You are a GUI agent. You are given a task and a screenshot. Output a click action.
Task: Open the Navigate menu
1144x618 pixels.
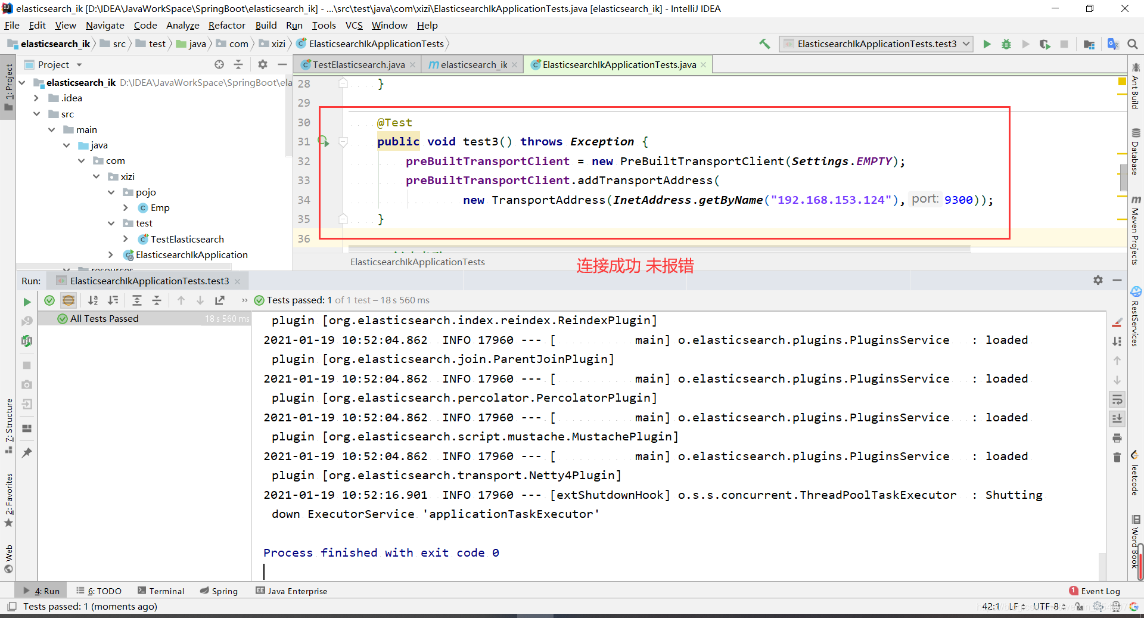[x=105, y=25]
